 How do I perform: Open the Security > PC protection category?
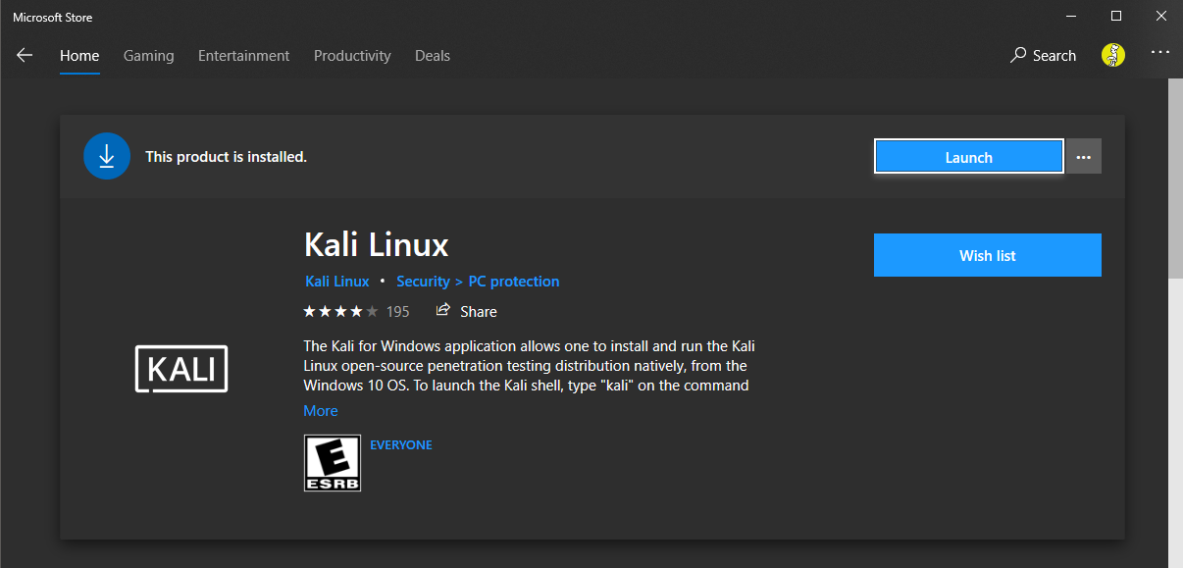click(x=478, y=282)
